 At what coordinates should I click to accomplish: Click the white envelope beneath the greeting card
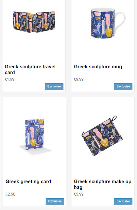36,150
